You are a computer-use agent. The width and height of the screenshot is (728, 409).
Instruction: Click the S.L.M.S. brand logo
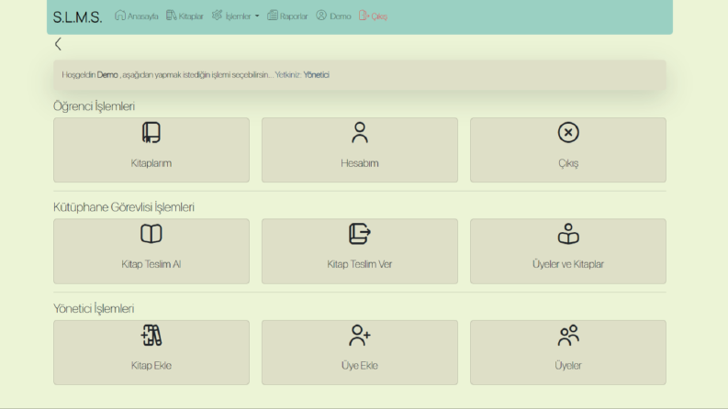[77, 17]
